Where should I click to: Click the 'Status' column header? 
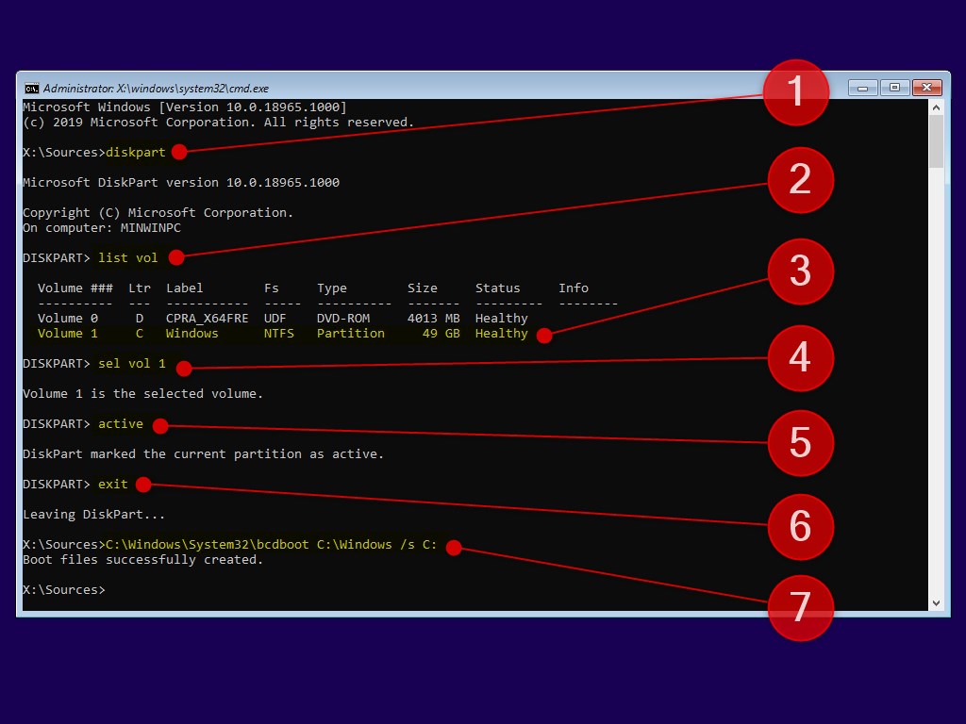(498, 288)
